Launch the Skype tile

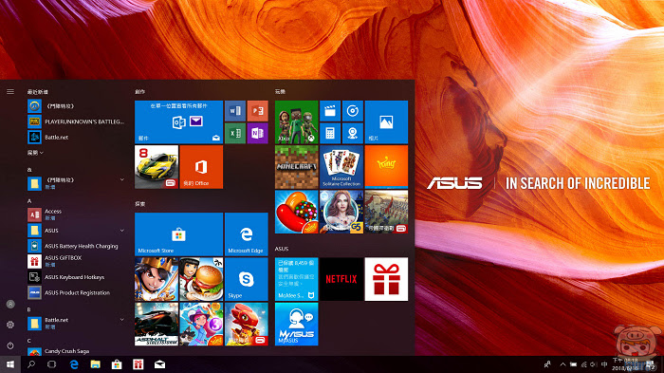pyautogui.click(x=246, y=279)
